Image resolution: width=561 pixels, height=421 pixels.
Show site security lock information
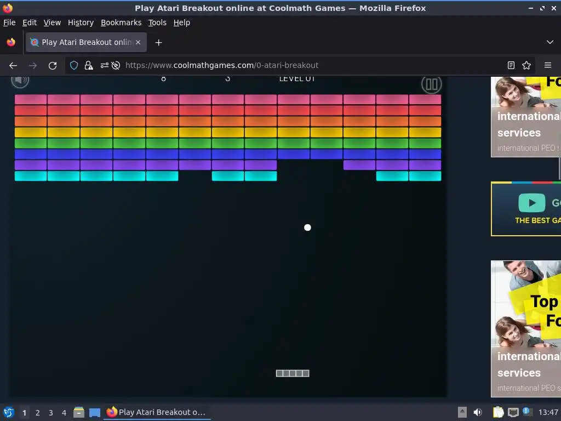tap(89, 66)
